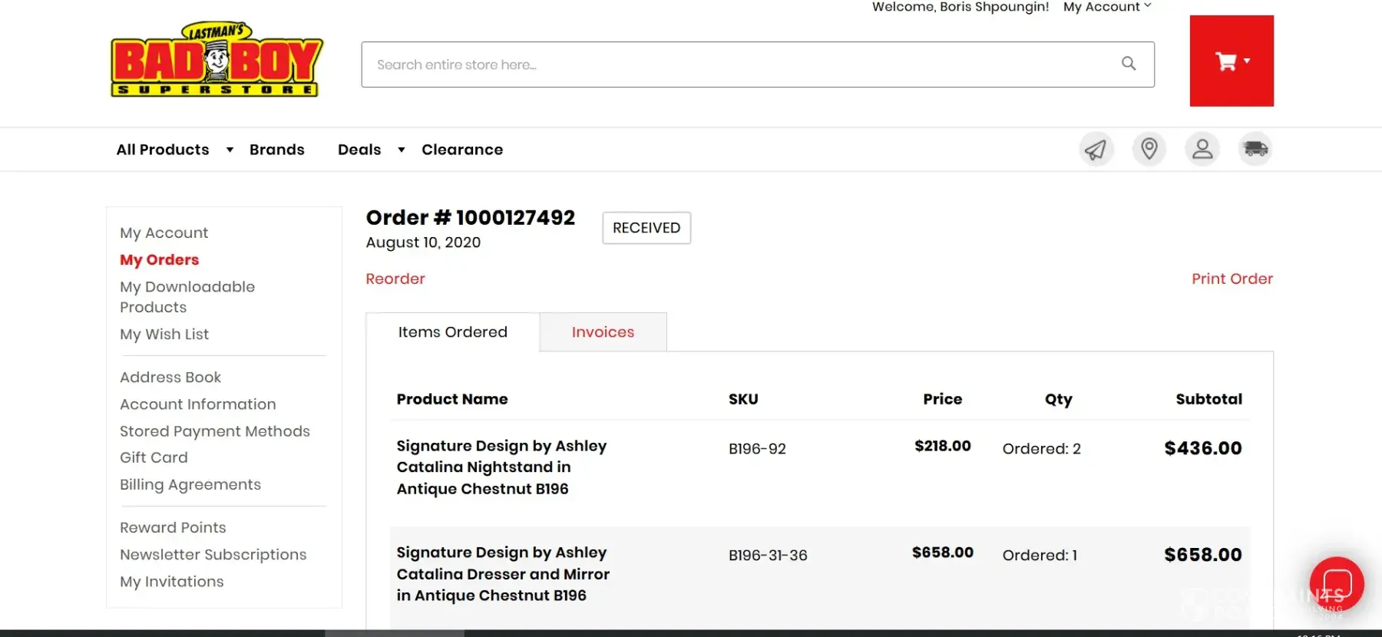Open the Brands menu item
The width and height of the screenshot is (1382, 637).
pos(276,150)
